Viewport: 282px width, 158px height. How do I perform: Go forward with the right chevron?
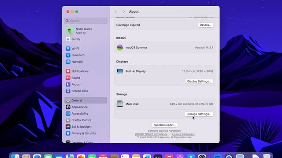tap(123, 12)
